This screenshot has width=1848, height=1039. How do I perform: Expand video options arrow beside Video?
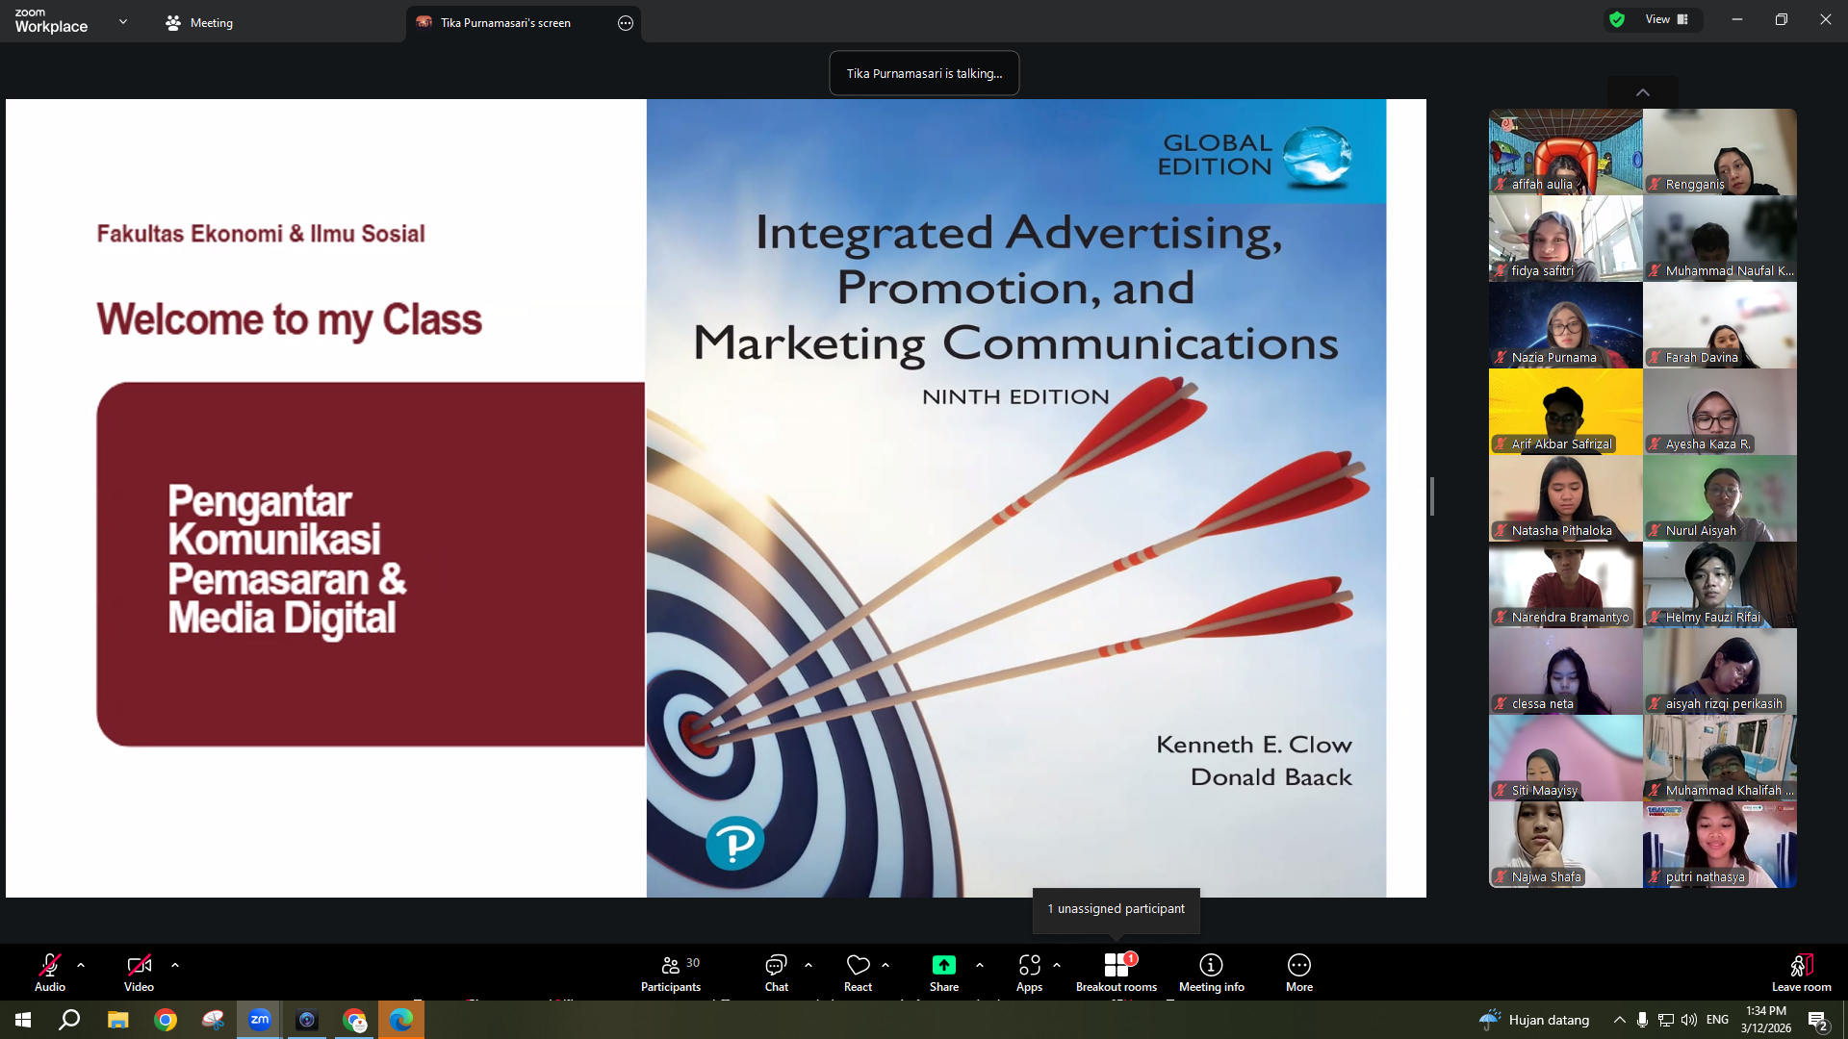pos(175,965)
